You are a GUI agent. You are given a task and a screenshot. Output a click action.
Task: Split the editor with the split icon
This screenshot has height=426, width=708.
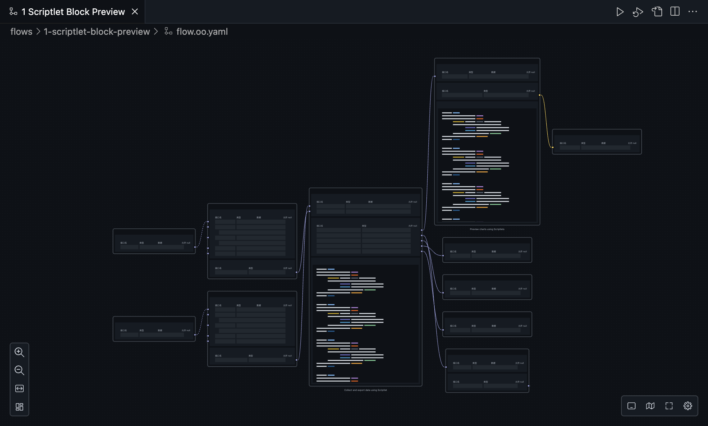[x=675, y=12]
